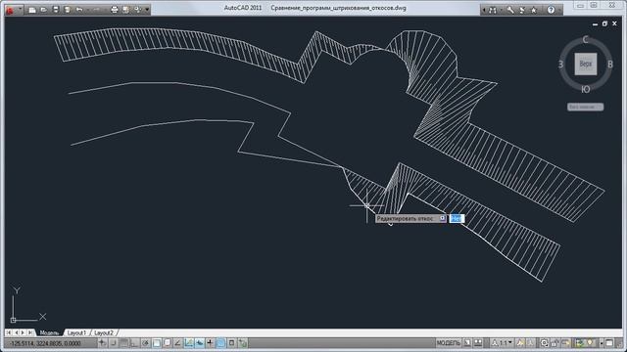The image size is (627, 352).
Task: Jump to last layout tab arrow
Action: click(30, 332)
